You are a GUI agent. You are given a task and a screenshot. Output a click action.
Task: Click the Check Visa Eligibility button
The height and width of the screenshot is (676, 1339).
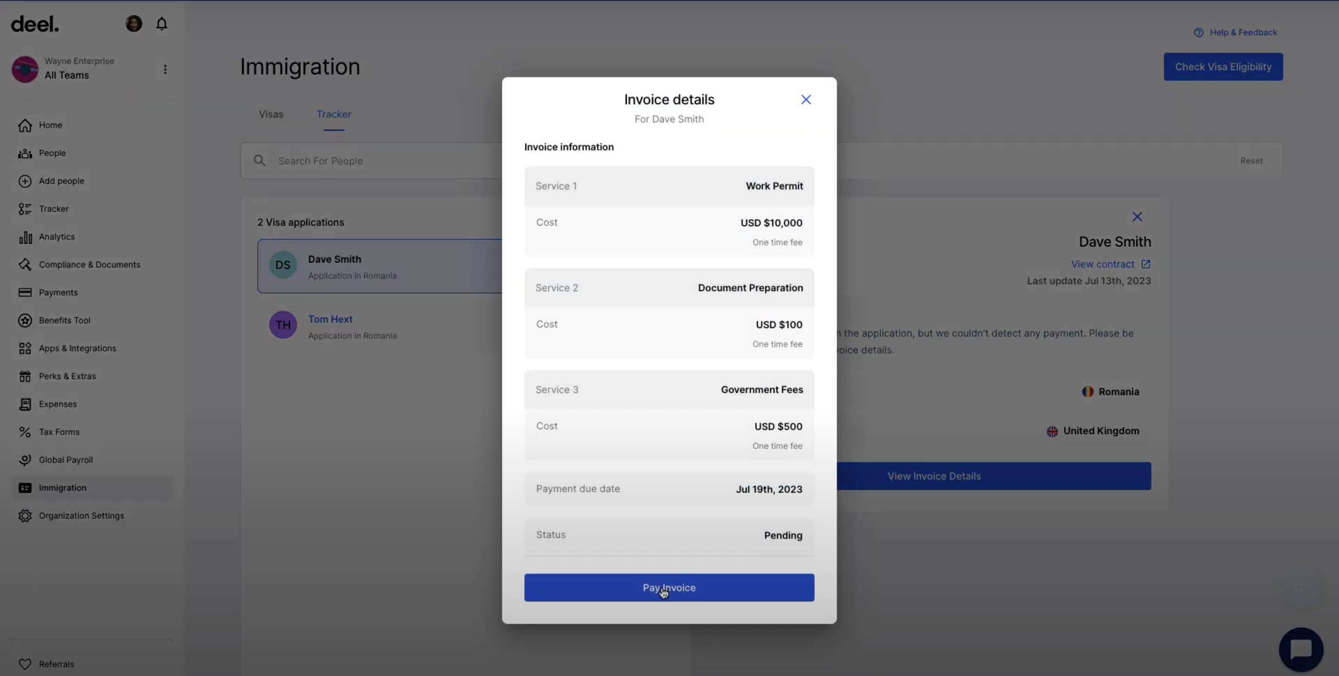1223,67
